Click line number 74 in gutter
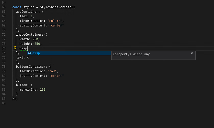214x128 pixels. pyautogui.click(x=4, y=48)
